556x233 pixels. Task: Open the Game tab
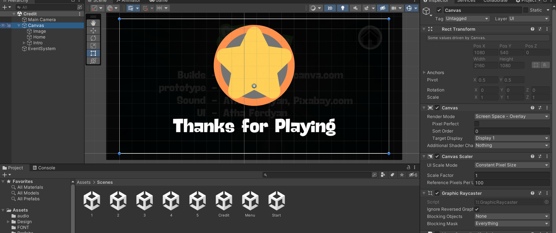tap(159, 1)
